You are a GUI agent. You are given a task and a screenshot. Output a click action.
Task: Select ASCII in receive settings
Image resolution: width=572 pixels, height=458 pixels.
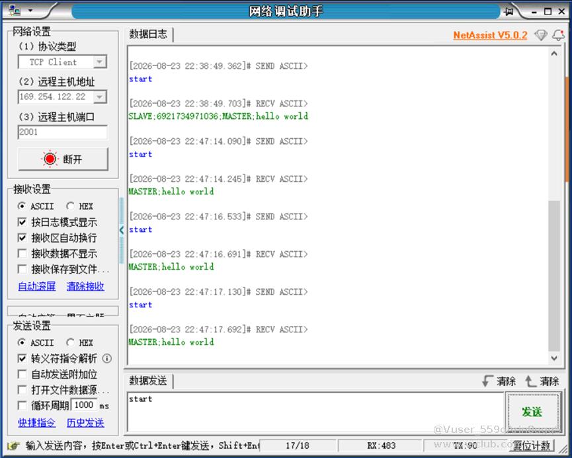(x=36, y=206)
